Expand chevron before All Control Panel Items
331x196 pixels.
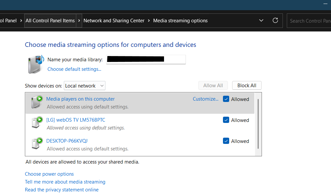tap(21, 21)
